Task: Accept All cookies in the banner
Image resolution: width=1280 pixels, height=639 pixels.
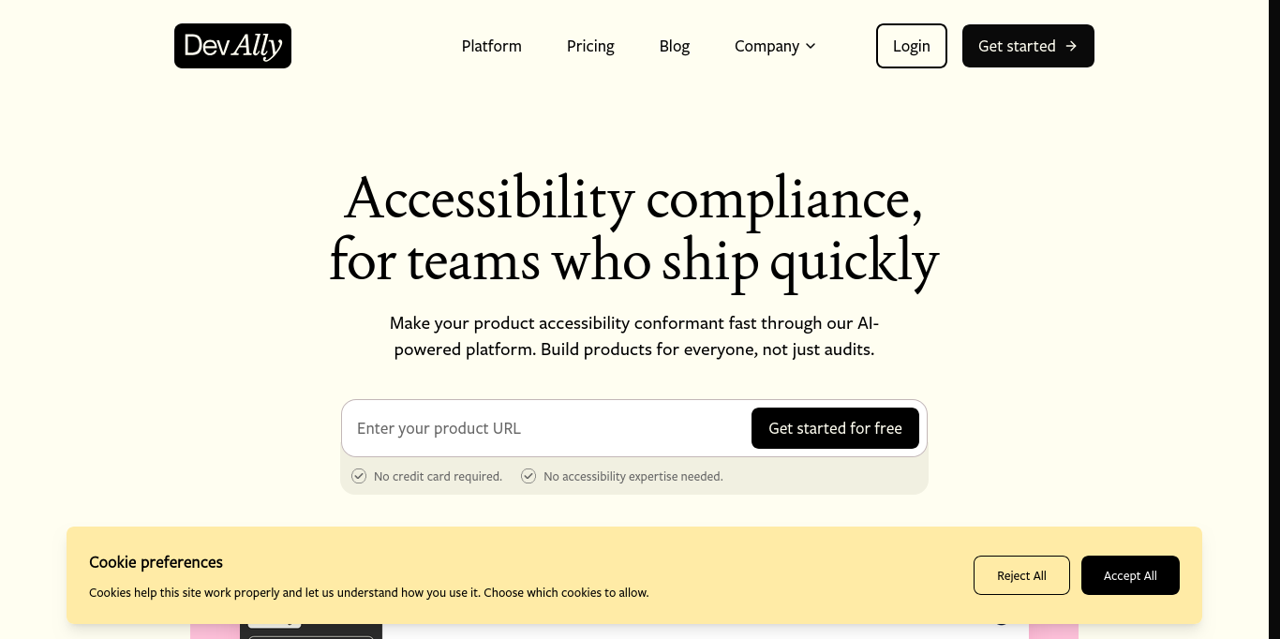Action: click(1130, 575)
